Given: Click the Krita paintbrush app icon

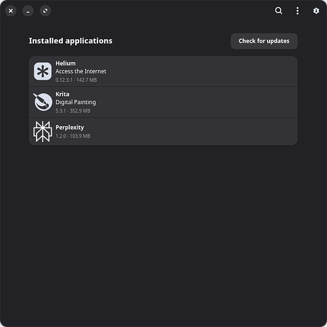Looking at the screenshot, I should click(x=43, y=102).
